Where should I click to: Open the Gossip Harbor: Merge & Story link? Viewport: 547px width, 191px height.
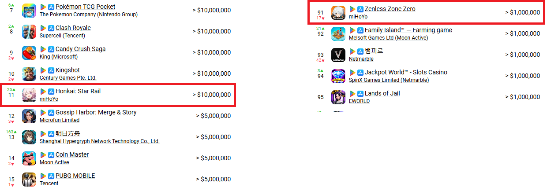[x=96, y=112]
